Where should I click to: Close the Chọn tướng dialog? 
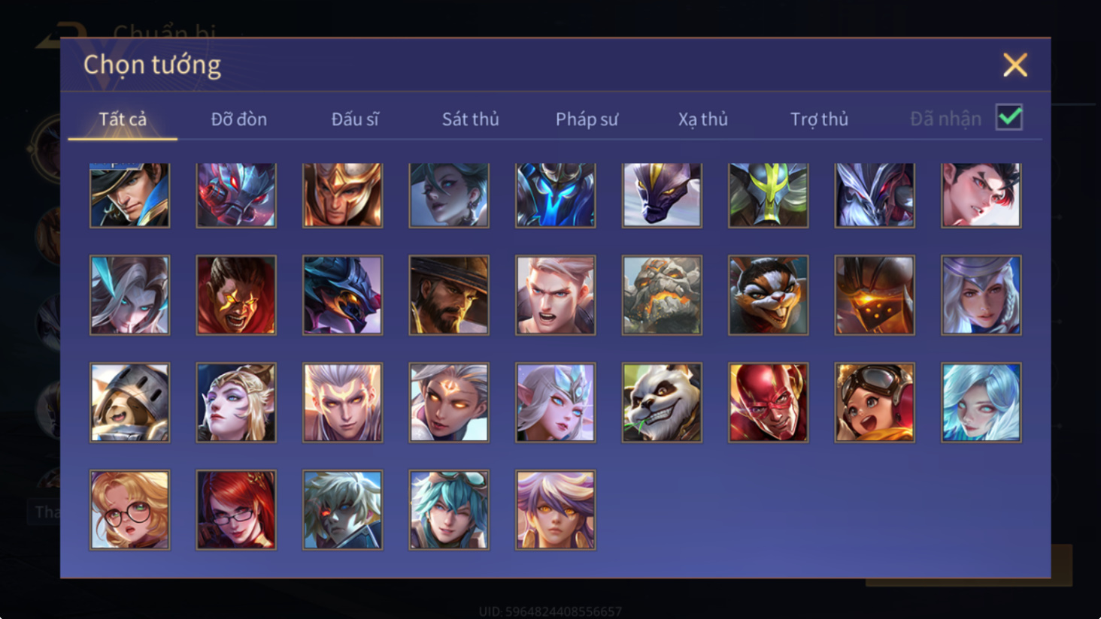(1015, 65)
